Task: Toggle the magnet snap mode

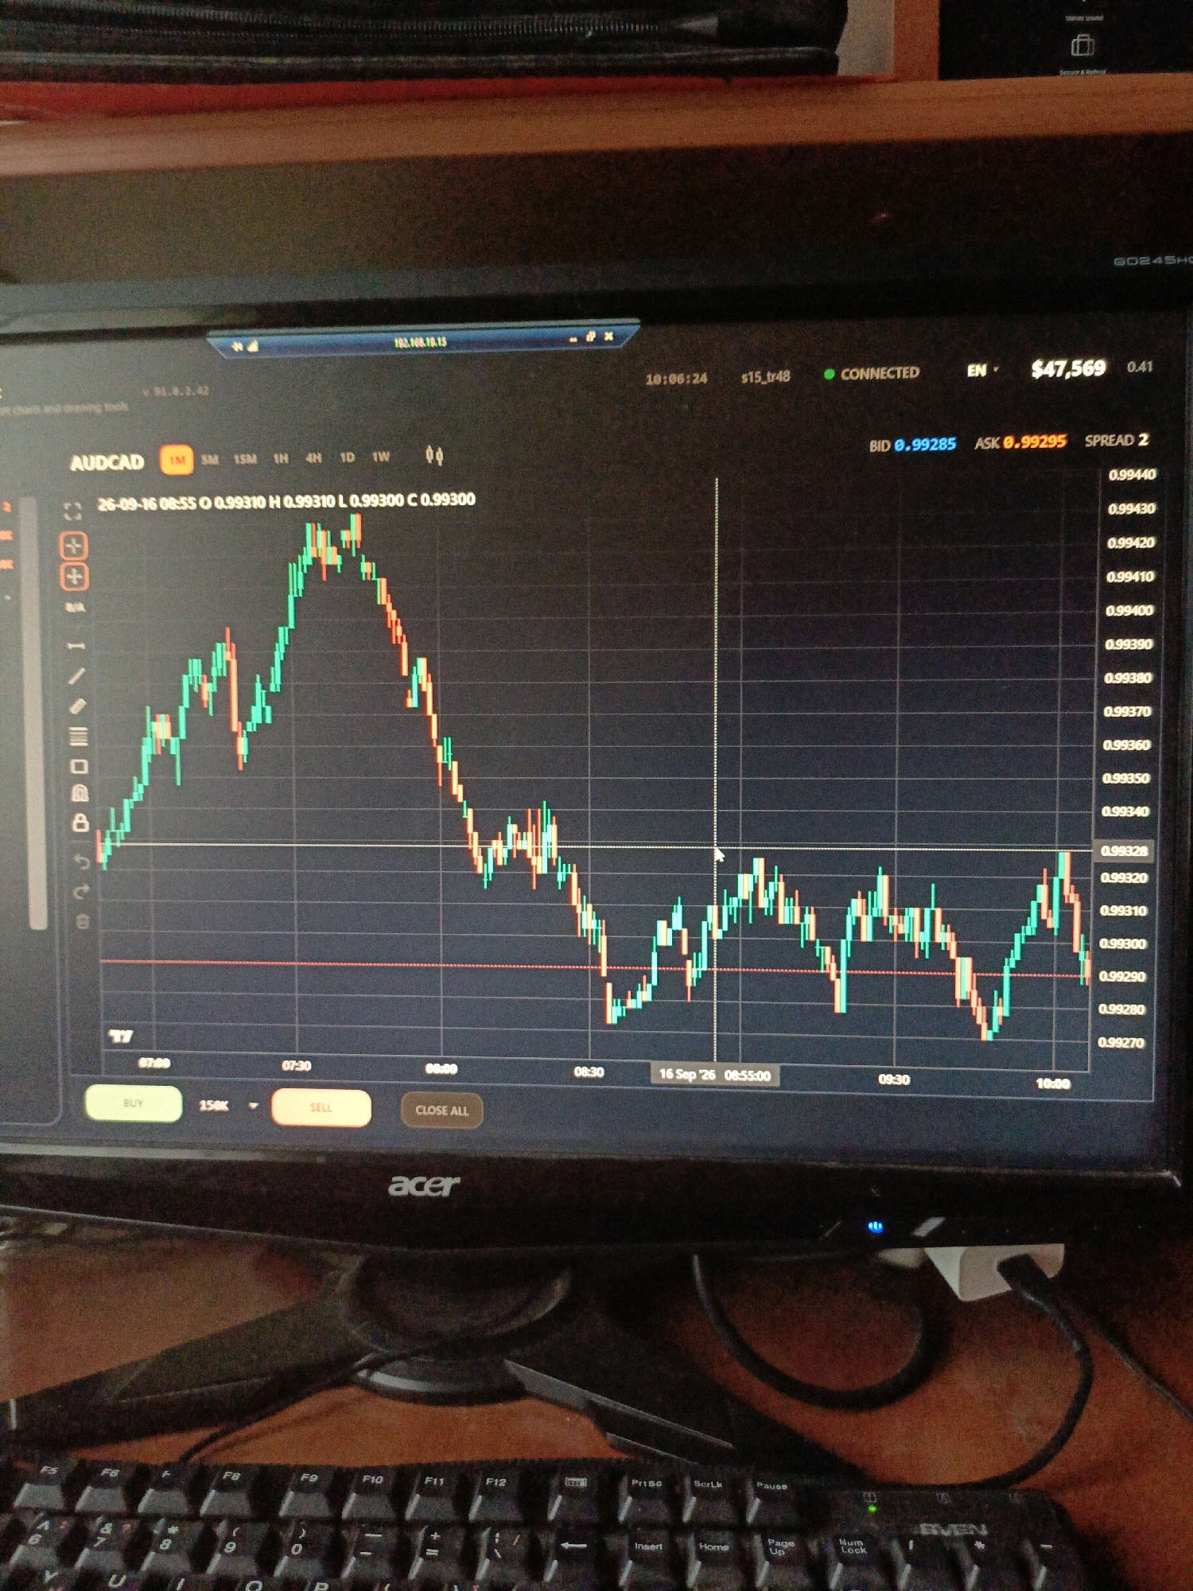Action: 80,793
